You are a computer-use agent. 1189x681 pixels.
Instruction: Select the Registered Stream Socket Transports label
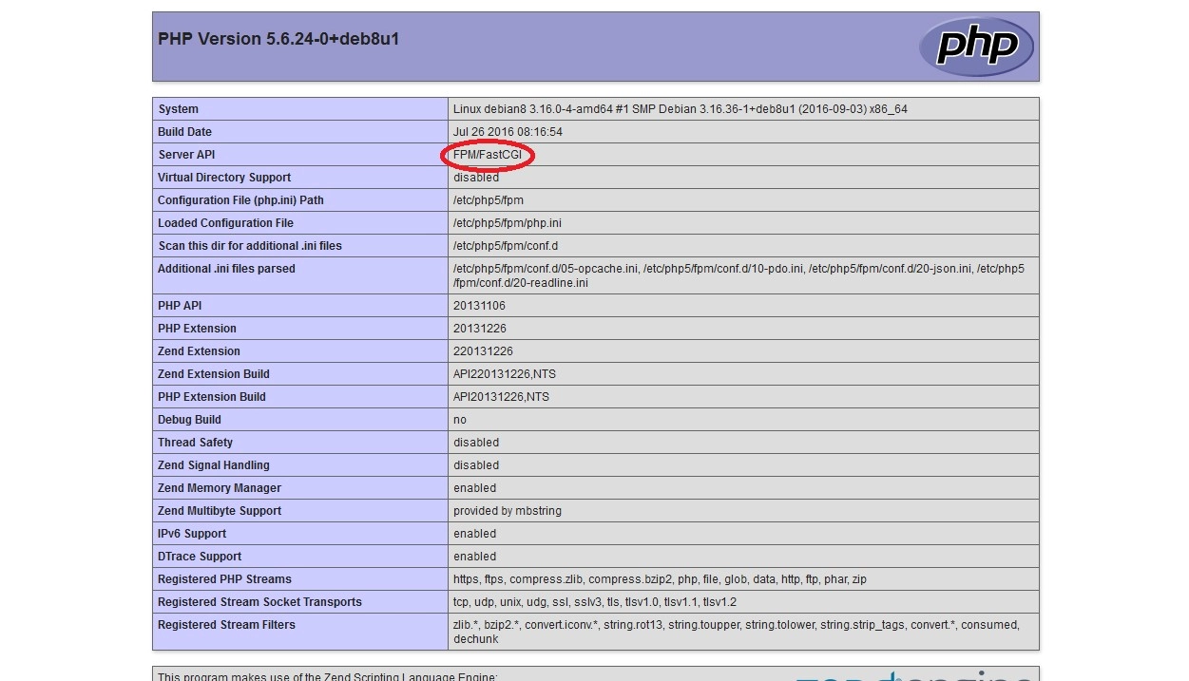[259, 602]
